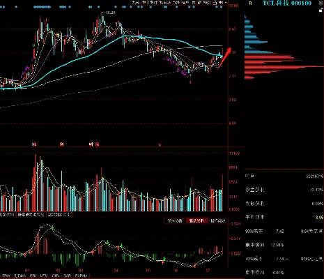Switch to the SAR indicator tab
This screenshot has width=324, height=279.
tap(68, 276)
